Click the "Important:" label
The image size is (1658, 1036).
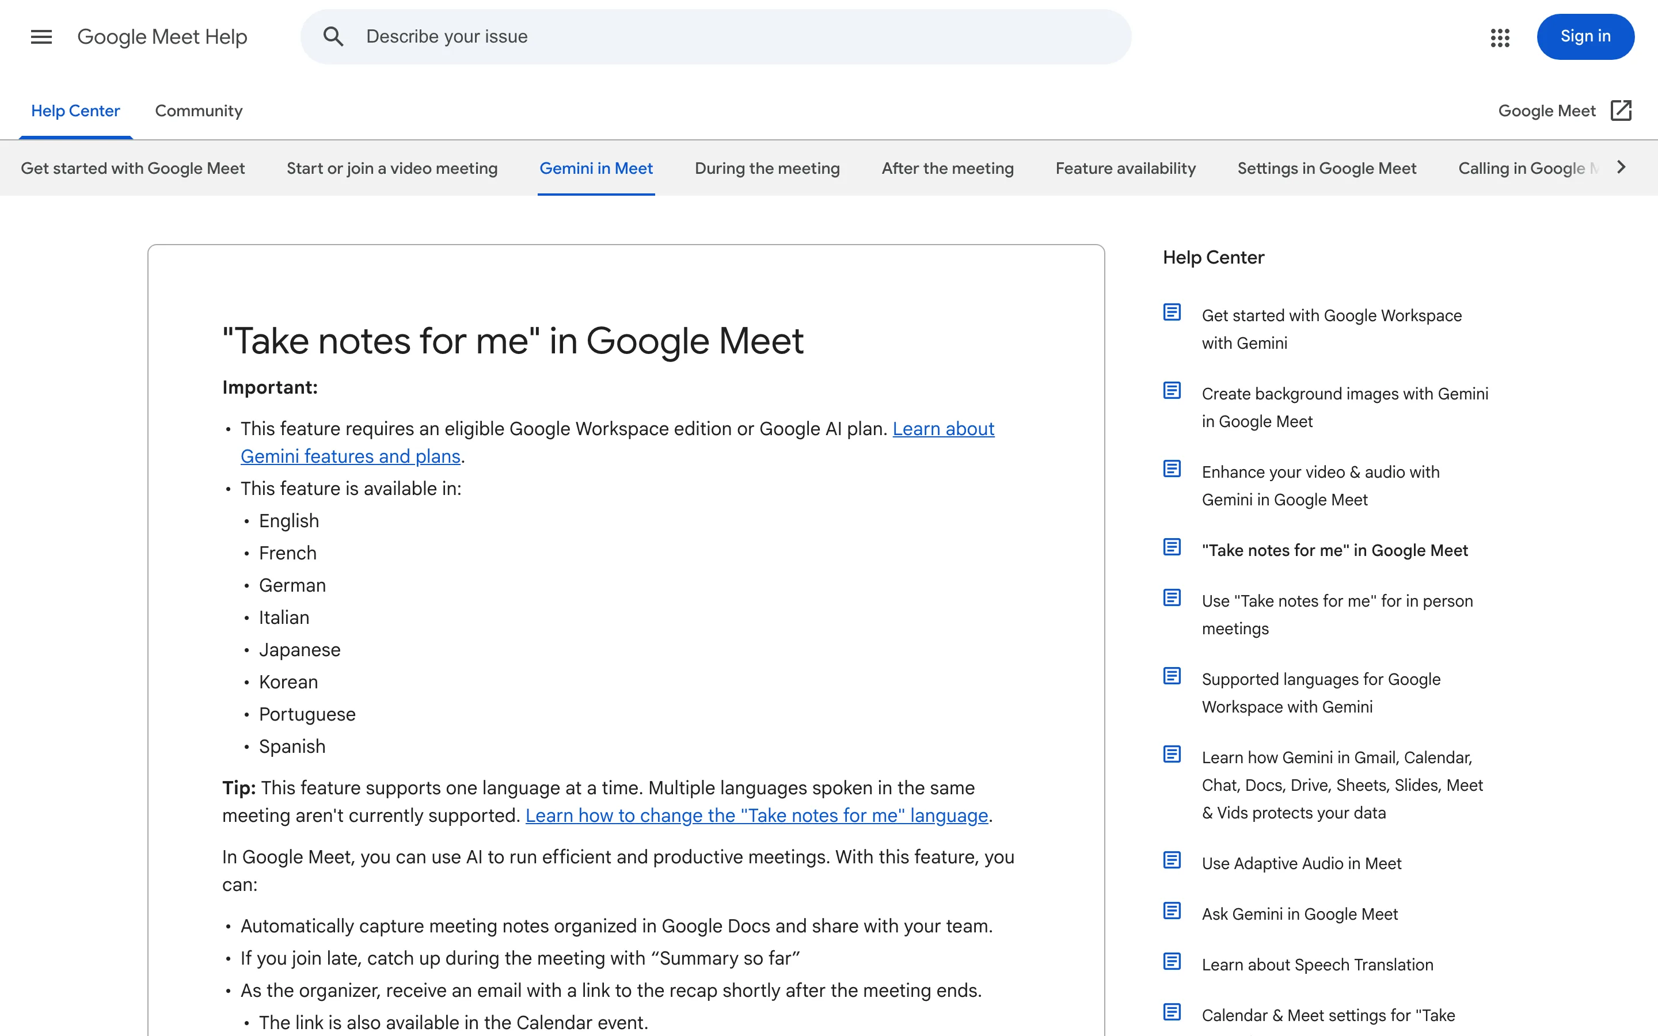tap(270, 388)
